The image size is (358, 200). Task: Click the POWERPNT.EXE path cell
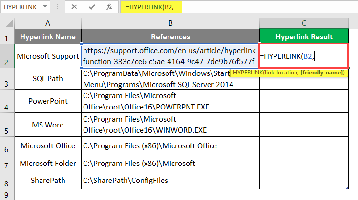[x=170, y=101]
